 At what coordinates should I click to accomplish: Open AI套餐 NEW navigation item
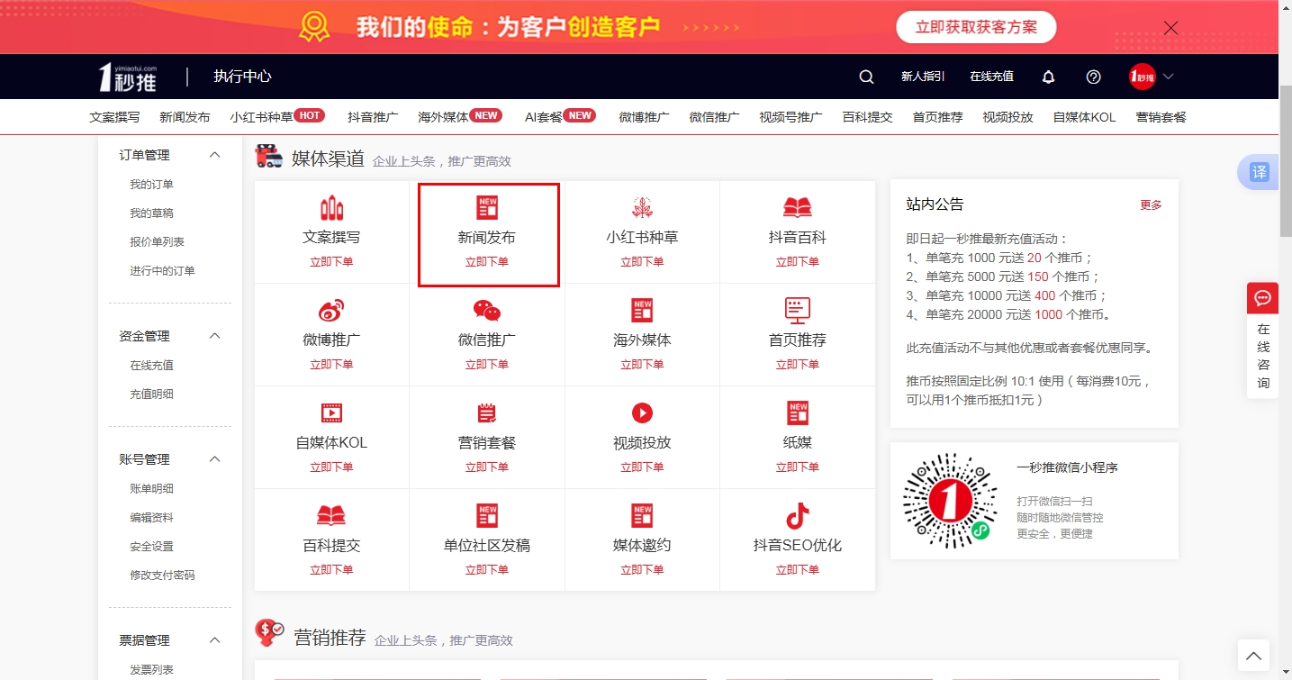[x=560, y=117]
